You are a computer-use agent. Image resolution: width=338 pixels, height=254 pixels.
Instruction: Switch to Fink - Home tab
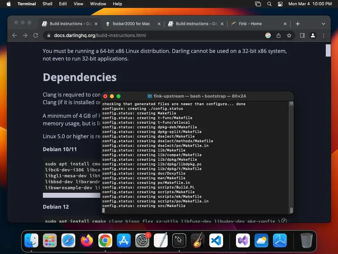[x=250, y=24]
